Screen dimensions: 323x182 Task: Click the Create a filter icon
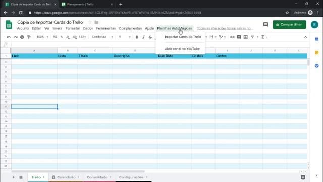252,37
